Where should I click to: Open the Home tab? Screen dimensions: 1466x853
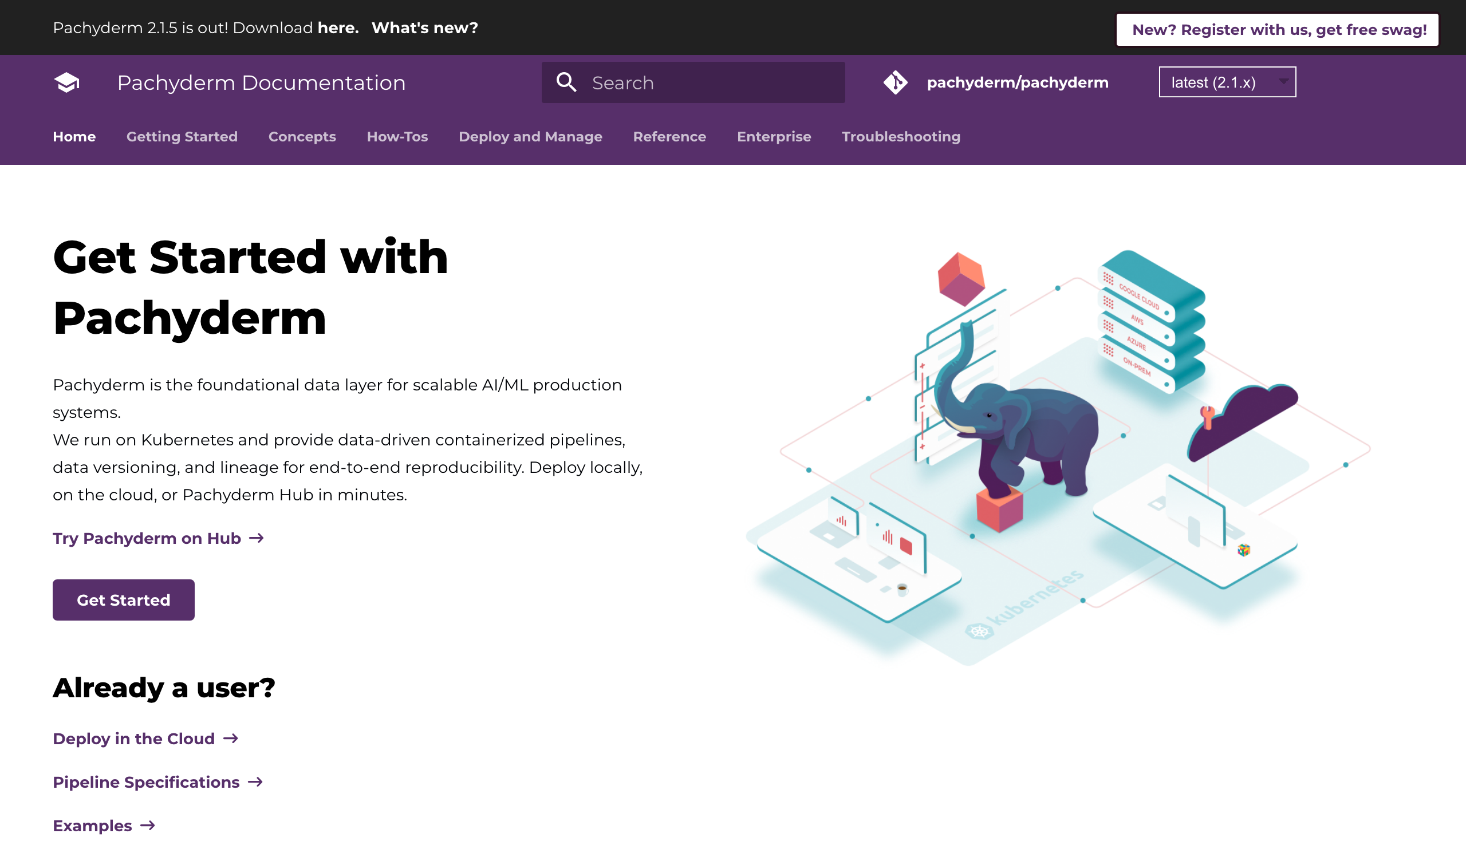coord(74,137)
